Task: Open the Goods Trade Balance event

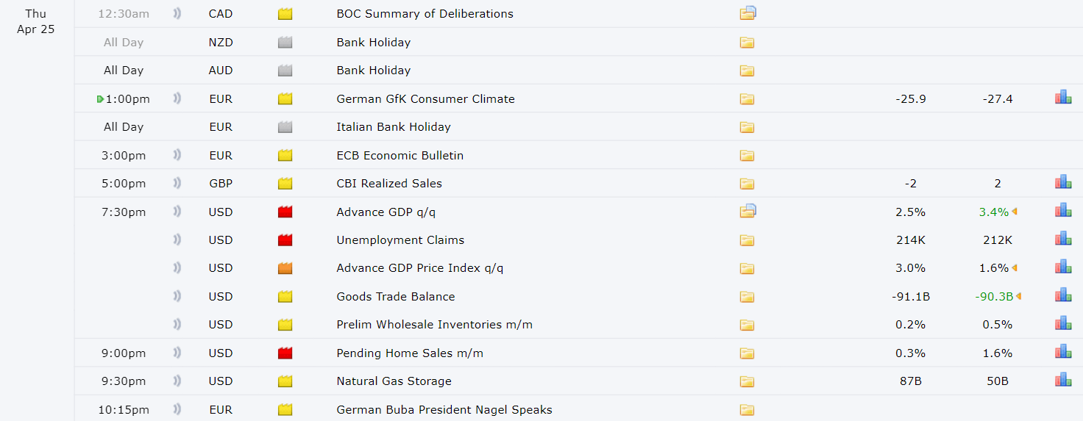Action: 396,296
